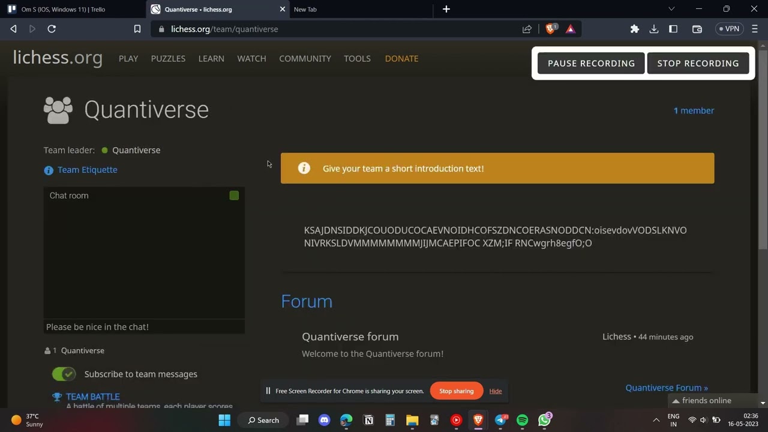
Task: Click the DONATE link
Action: (401, 58)
